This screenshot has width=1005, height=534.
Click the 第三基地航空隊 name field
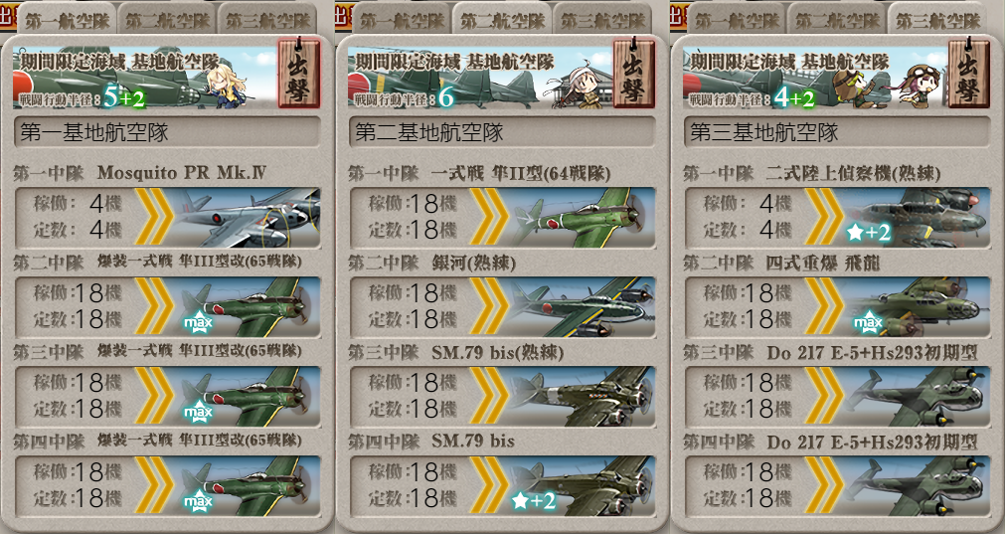(837, 132)
